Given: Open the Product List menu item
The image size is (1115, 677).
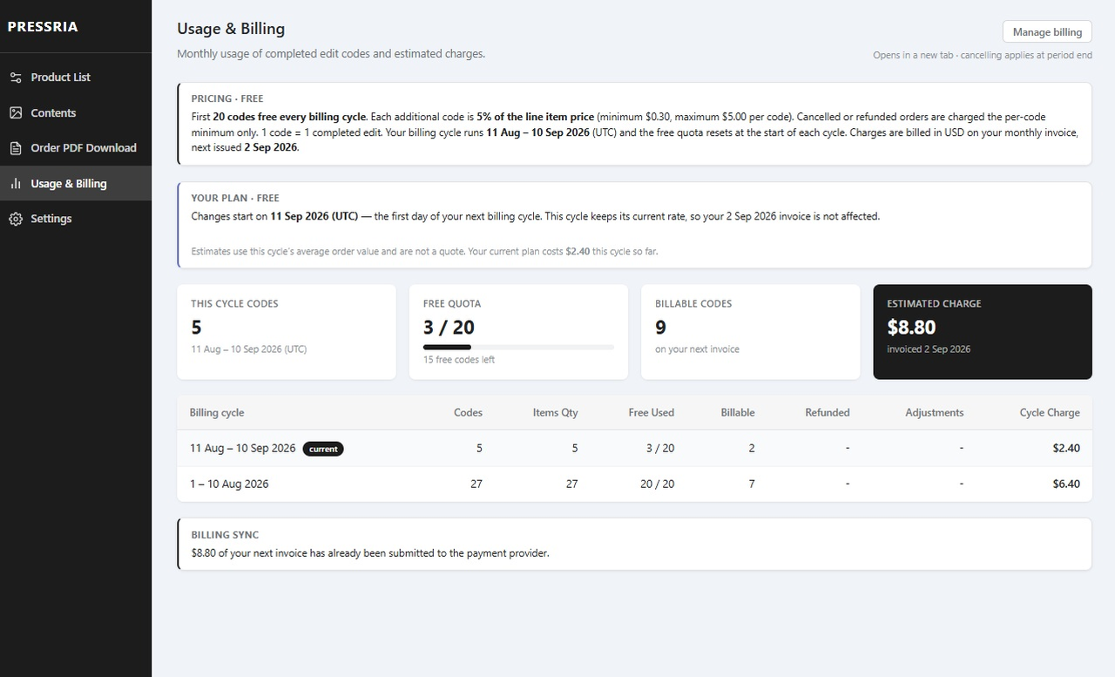Looking at the screenshot, I should pyautogui.click(x=76, y=78).
